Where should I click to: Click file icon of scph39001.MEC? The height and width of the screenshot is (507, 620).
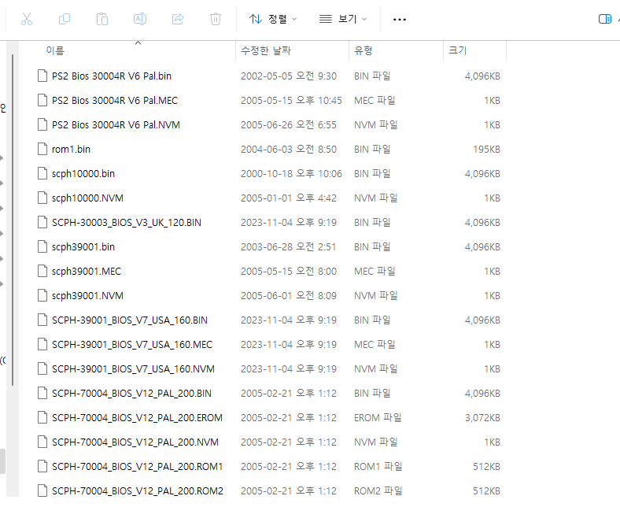pyautogui.click(x=42, y=271)
